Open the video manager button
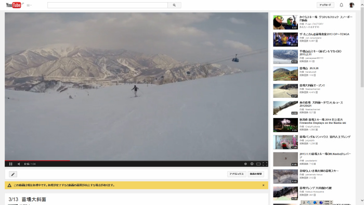The width and height of the screenshot is (364, 205). point(256,174)
